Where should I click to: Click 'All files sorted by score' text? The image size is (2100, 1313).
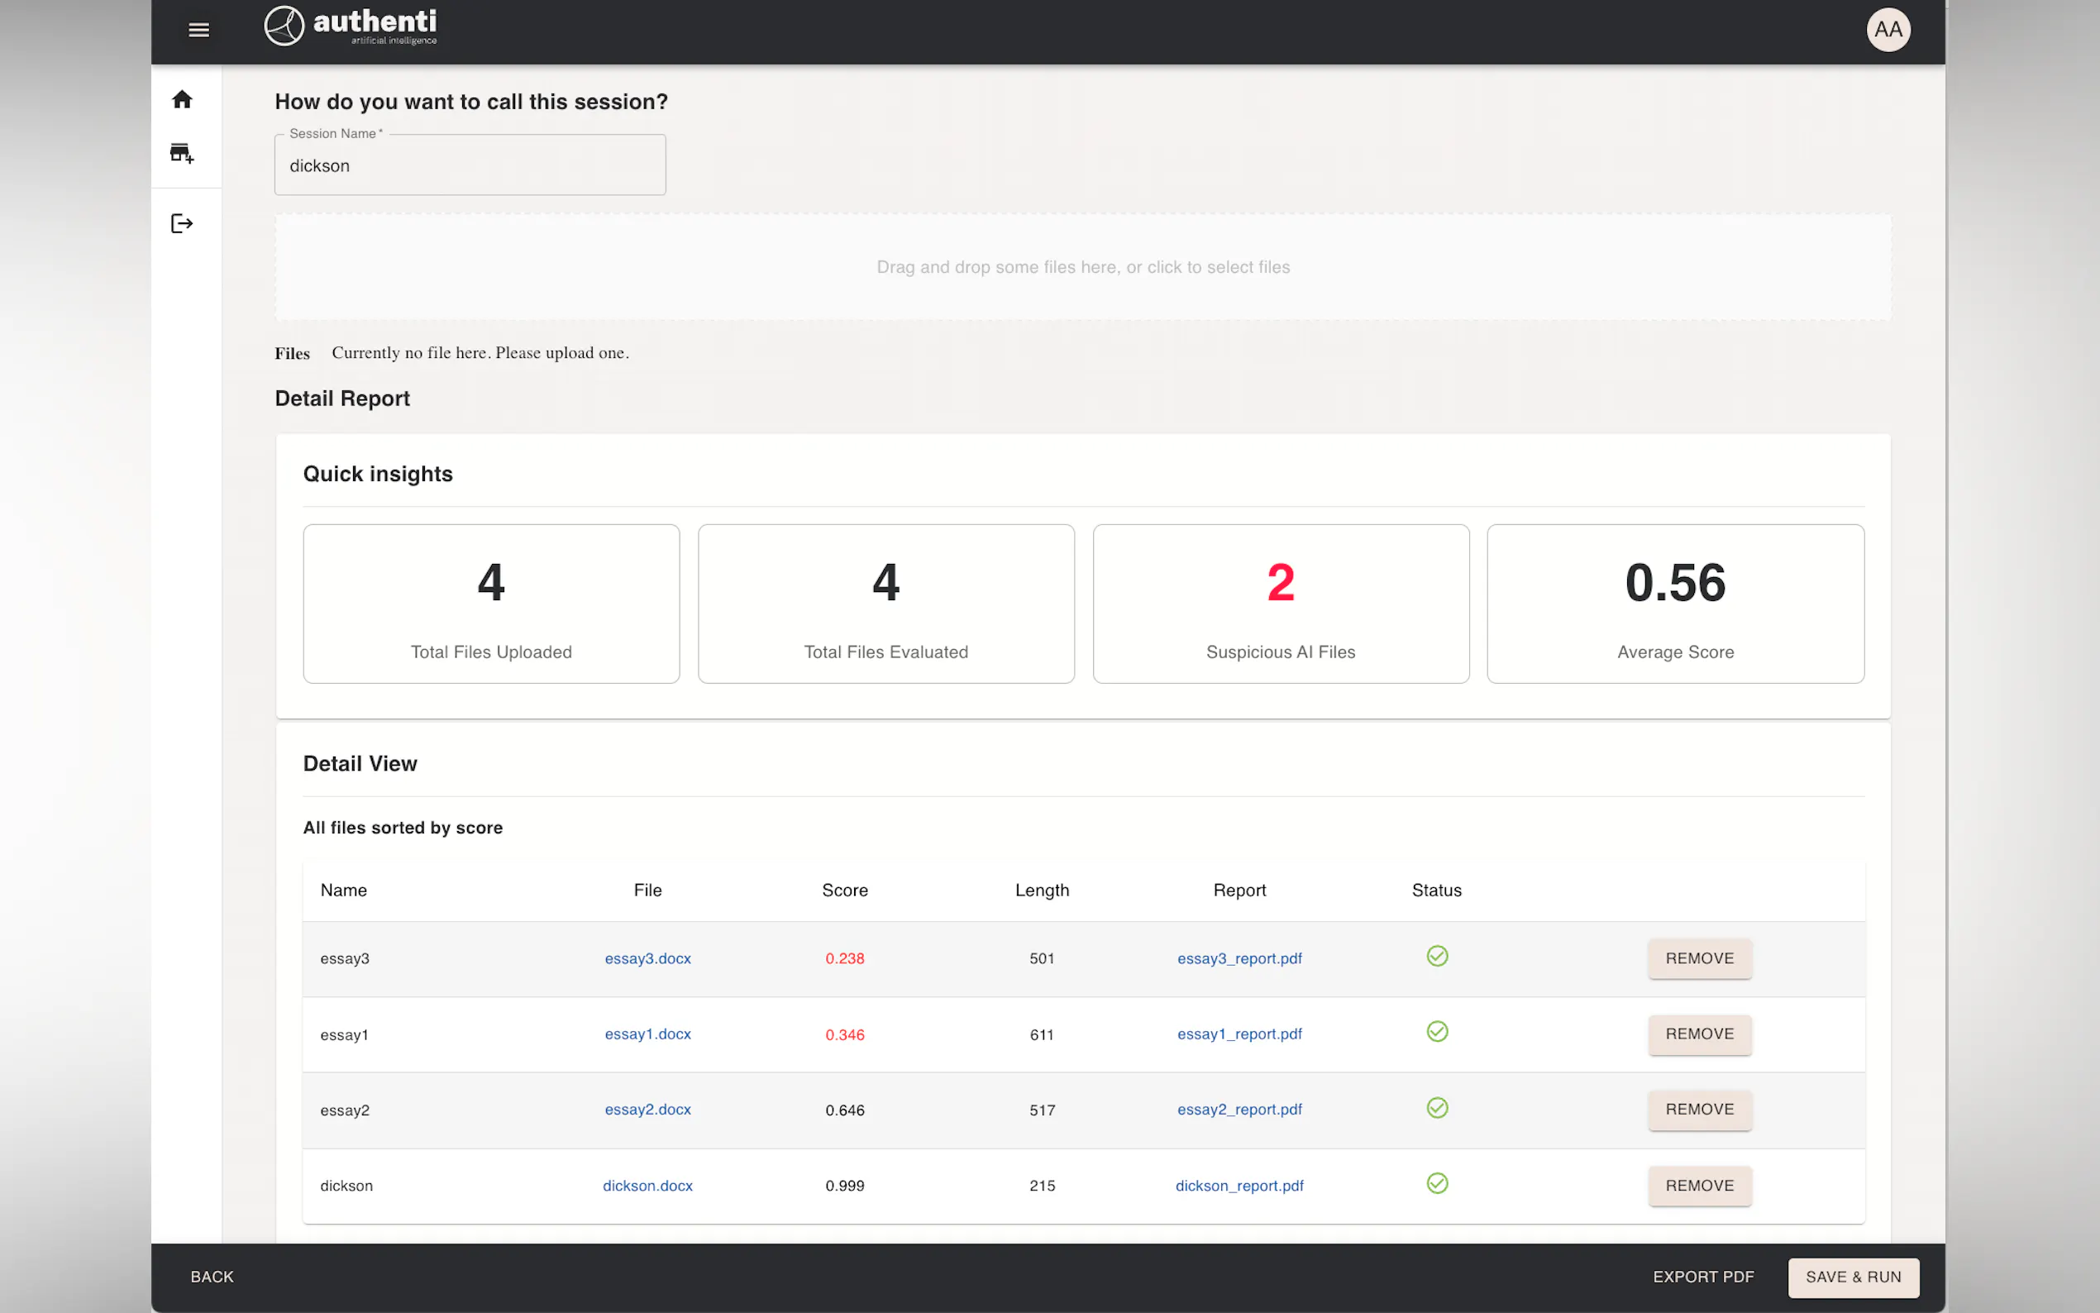(403, 828)
